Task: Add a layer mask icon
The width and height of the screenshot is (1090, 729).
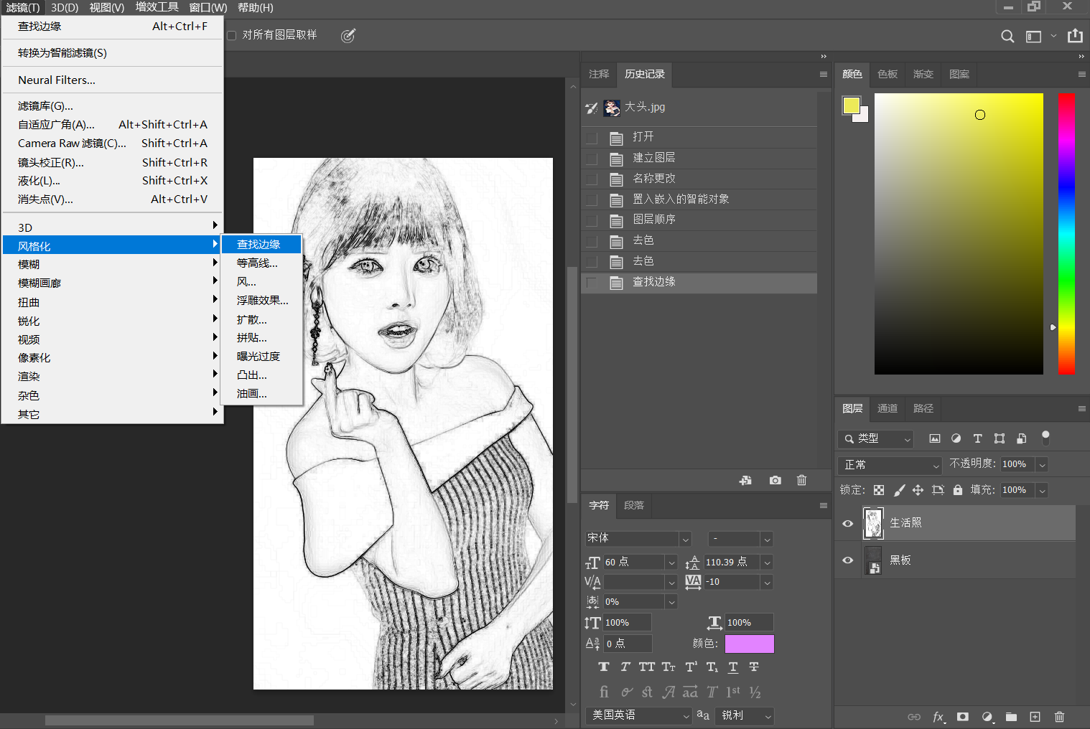Action: 963,716
